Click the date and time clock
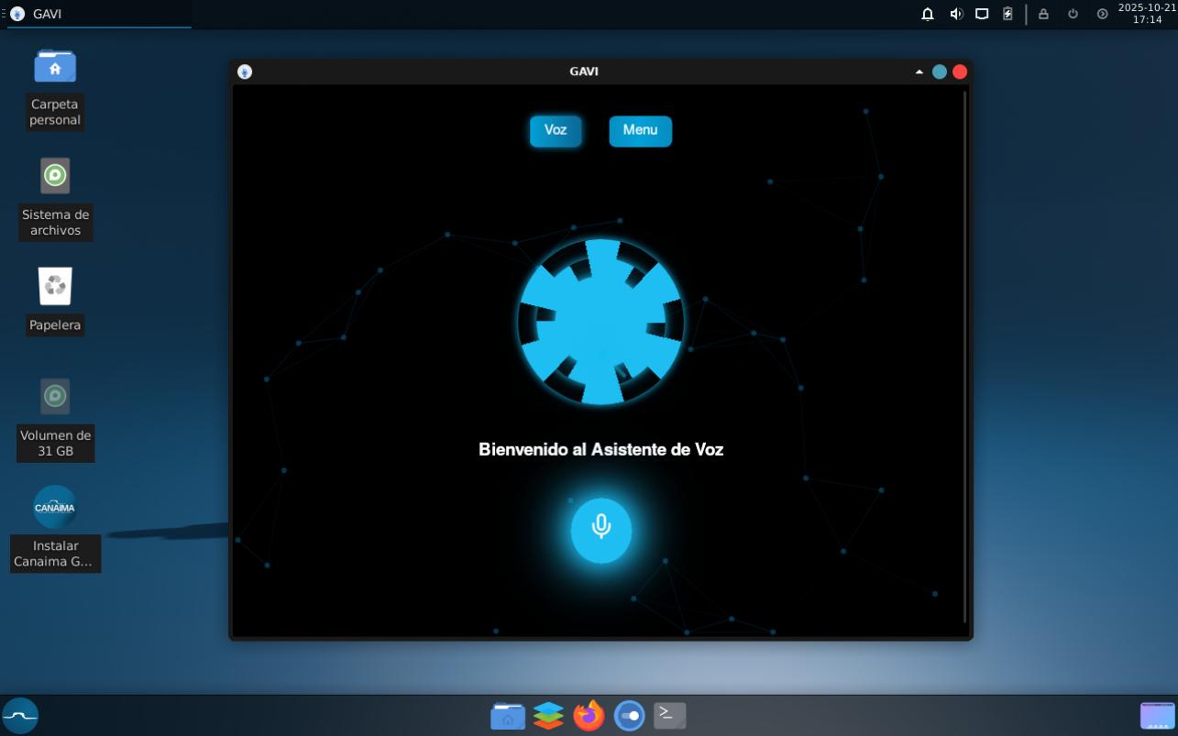This screenshot has width=1178, height=736. pyautogui.click(x=1146, y=14)
